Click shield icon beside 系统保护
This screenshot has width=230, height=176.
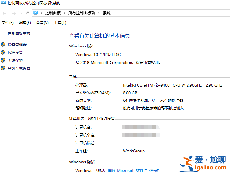click(3, 60)
